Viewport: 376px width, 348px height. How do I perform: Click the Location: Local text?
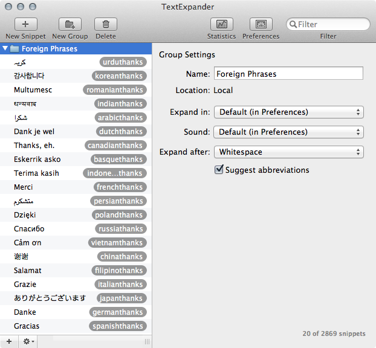[x=204, y=91]
